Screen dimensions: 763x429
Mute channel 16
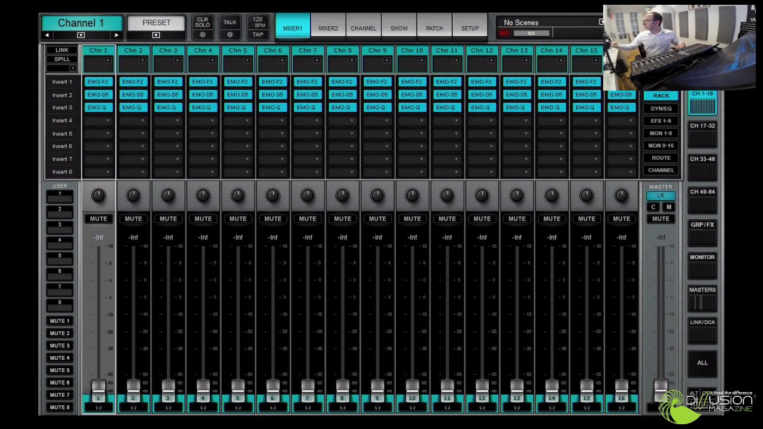coord(622,219)
